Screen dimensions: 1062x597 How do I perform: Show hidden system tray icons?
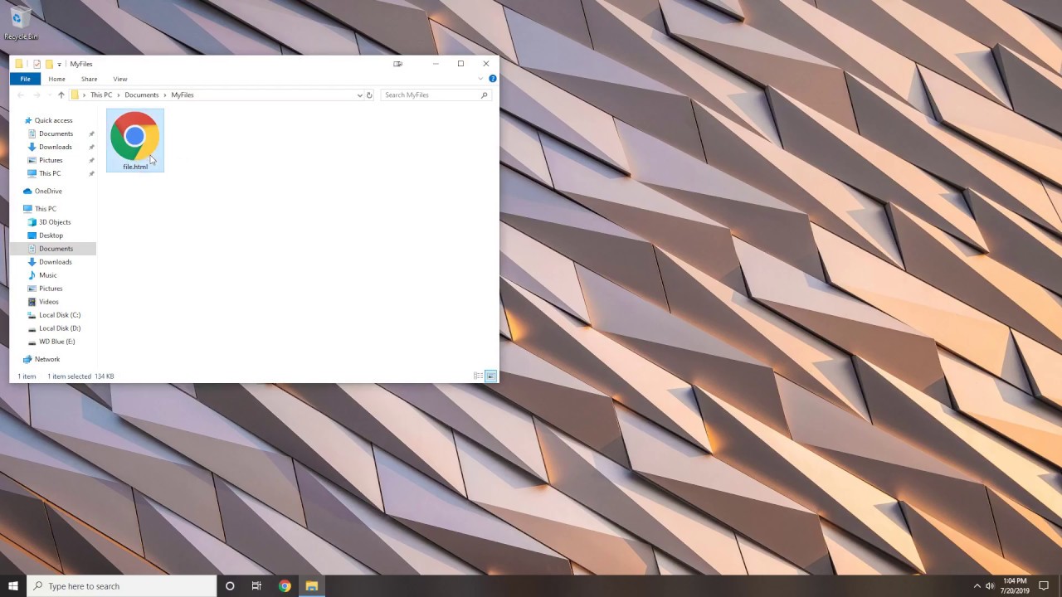(x=977, y=586)
